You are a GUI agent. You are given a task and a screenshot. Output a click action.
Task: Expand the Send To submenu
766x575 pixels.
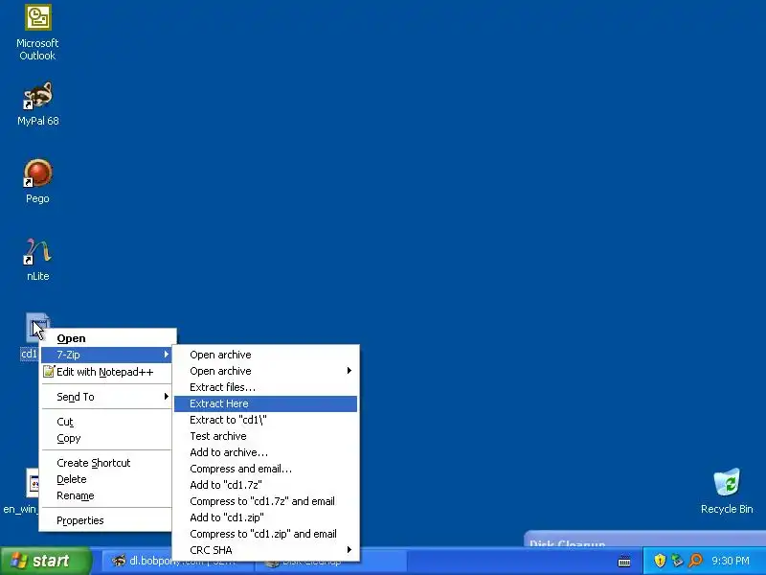pos(106,397)
